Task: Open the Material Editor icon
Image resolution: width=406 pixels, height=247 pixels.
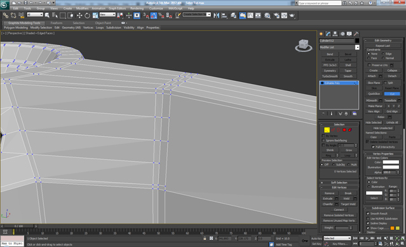Action: click(267, 15)
